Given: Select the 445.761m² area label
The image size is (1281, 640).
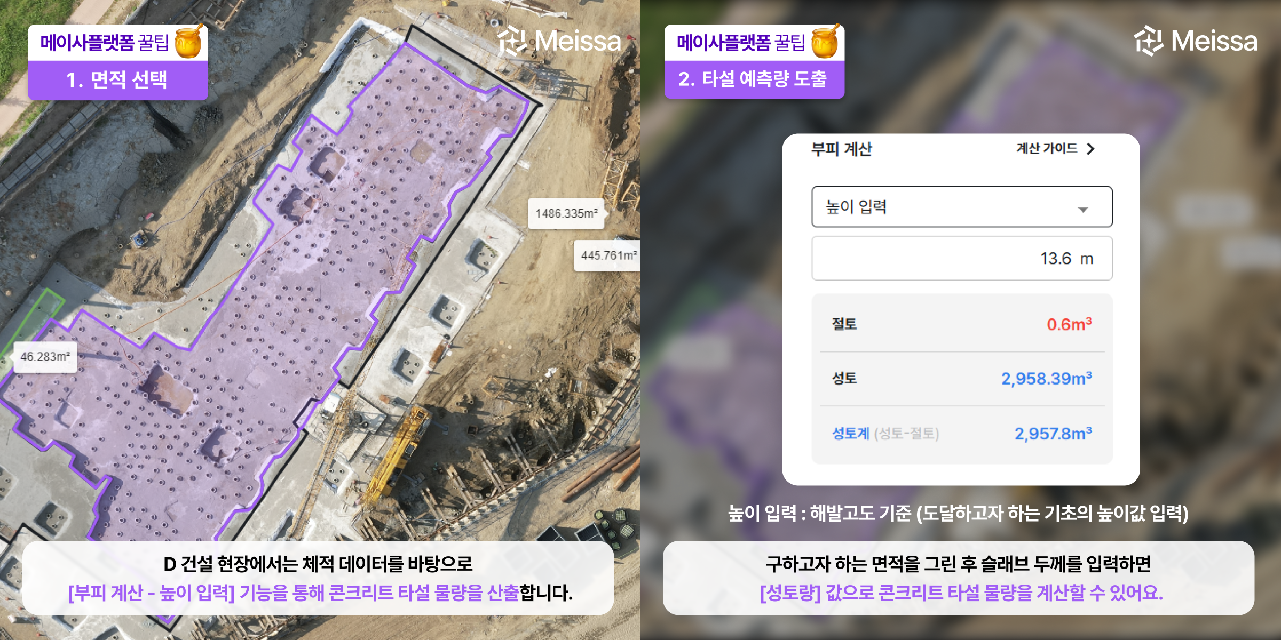Looking at the screenshot, I should point(607,255).
